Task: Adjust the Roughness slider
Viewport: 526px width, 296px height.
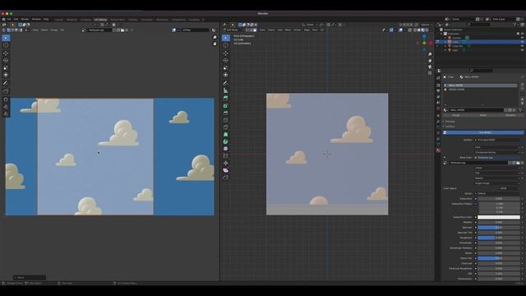Action: (499, 238)
